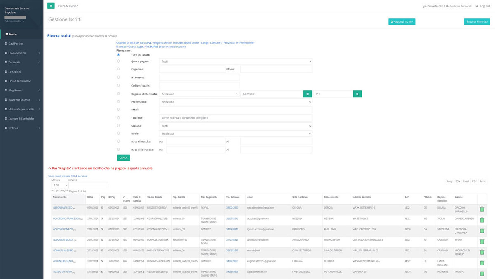This screenshot has height=279, width=495.
Task: Click the green button next to PR field
Action: (x=357, y=94)
